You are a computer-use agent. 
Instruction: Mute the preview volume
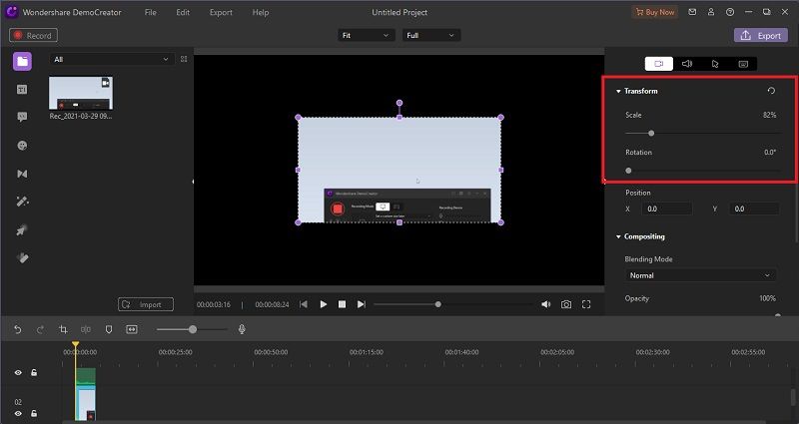(x=545, y=304)
